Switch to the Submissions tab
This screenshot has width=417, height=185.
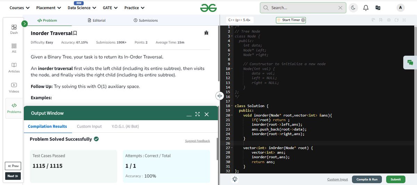pyautogui.click(x=146, y=20)
